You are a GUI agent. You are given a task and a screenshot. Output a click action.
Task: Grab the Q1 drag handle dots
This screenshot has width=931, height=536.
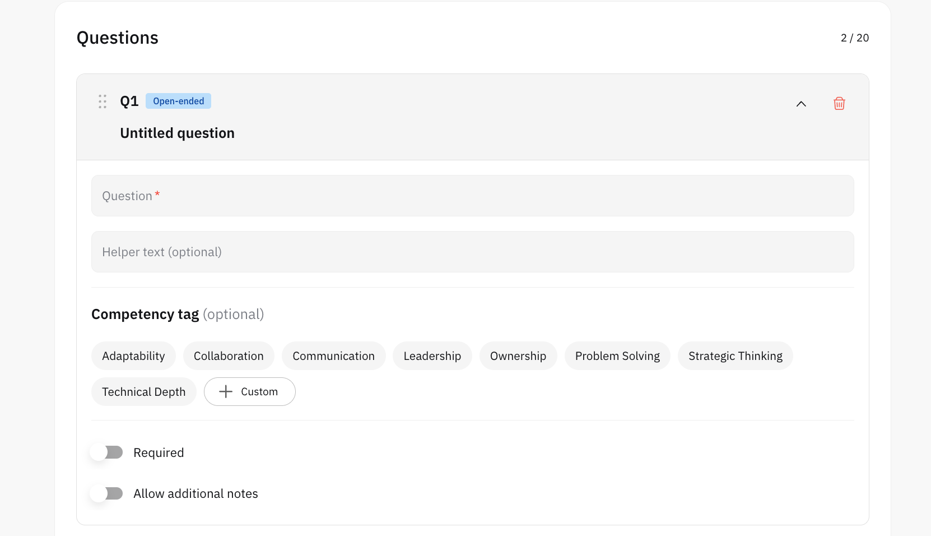[x=103, y=101]
